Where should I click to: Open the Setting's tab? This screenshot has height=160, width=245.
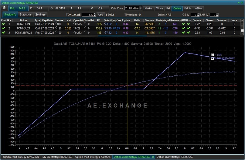[x=40, y=15]
